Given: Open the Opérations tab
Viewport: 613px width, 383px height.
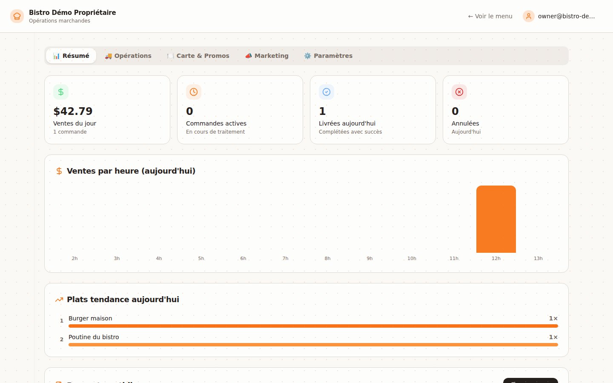Looking at the screenshot, I should pos(128,56).
